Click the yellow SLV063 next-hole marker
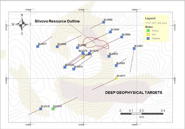The width and height of the screenshot is (185, 129). coord(83,57)
